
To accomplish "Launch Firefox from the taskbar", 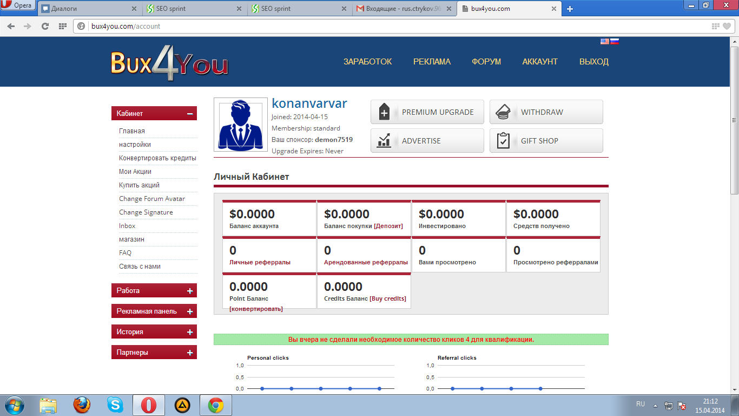I will point(82,405).
